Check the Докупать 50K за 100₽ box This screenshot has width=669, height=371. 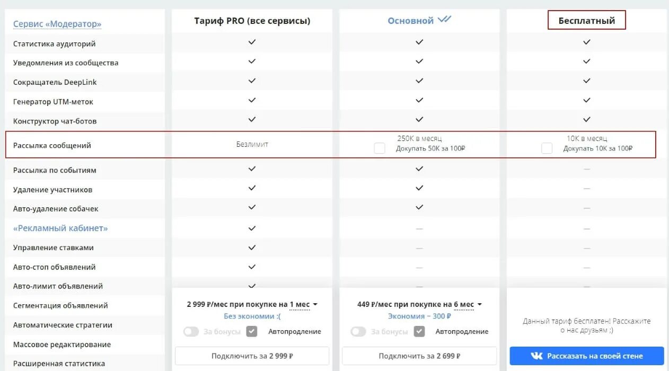[x=380, y=148]
